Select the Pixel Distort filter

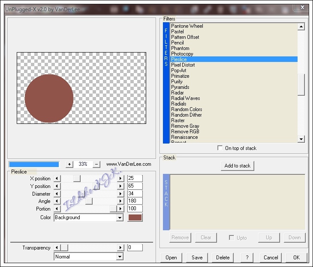pyautogui.click(x=183, y=65)
